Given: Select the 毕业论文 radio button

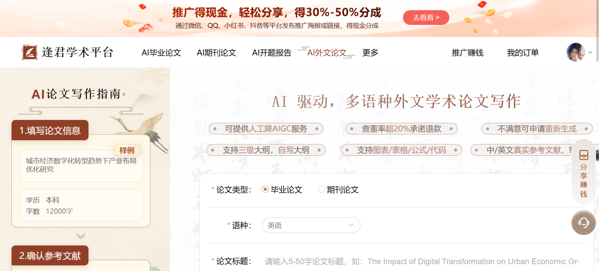Looking at the screenshot, I should point(265,190).
